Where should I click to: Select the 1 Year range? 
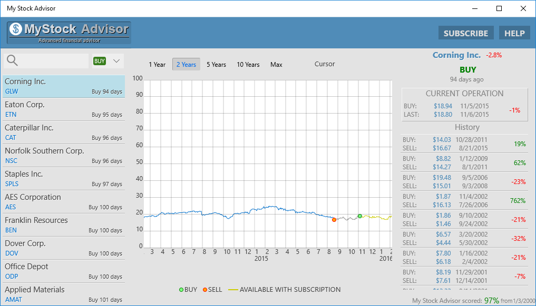pyautogui.click(x=157, y=65)
